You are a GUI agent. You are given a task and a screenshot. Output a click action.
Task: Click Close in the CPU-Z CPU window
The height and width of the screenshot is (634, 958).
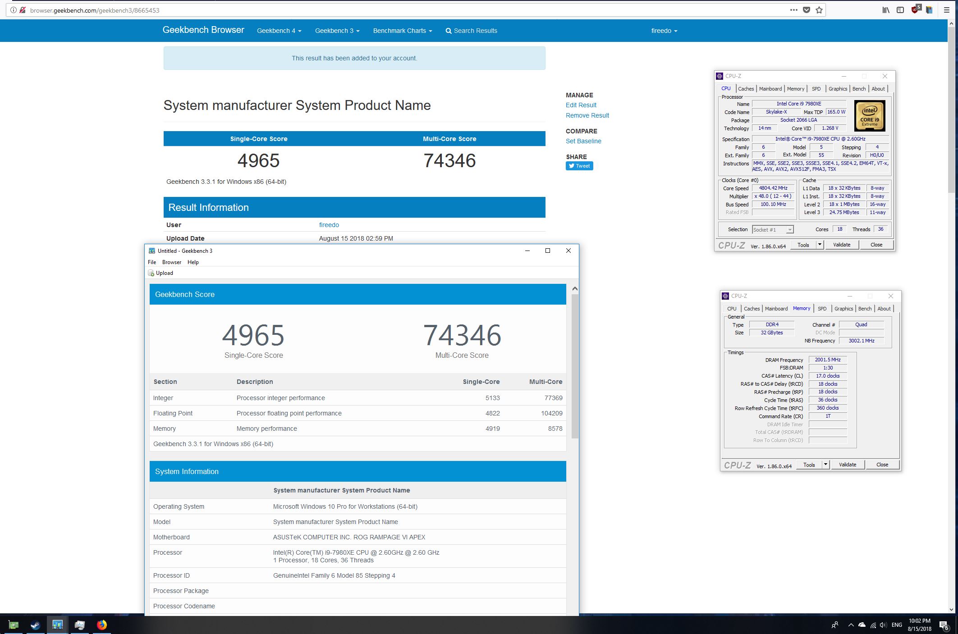[876, 245]
